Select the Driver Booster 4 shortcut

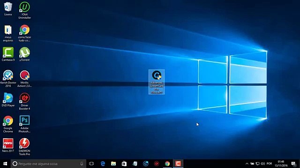click(x=24, y=101)
